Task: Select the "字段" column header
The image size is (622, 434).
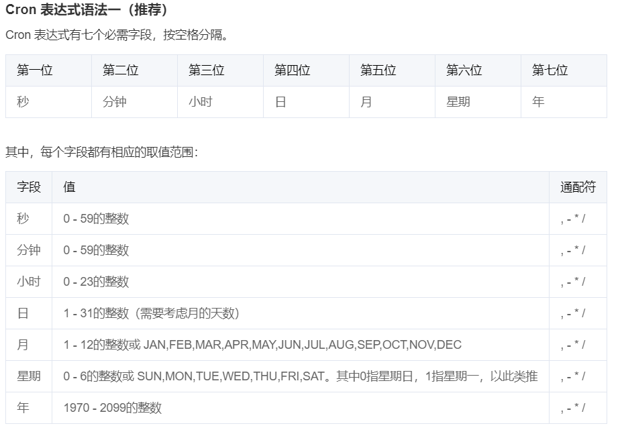Action: click(29, 187)
